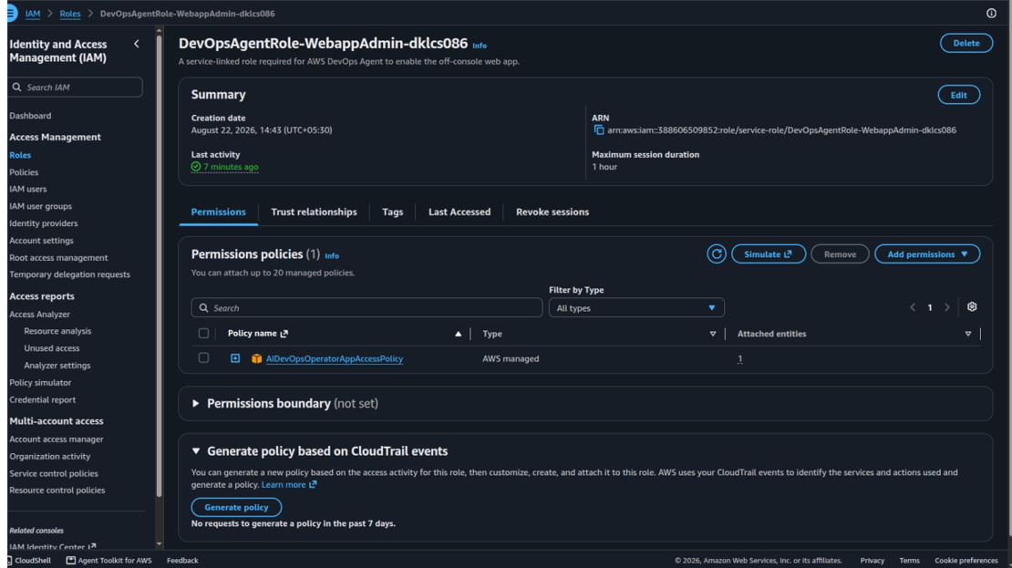Copy the role ARN with copy icon
The image size is (1012, 568).
point(599,130)
